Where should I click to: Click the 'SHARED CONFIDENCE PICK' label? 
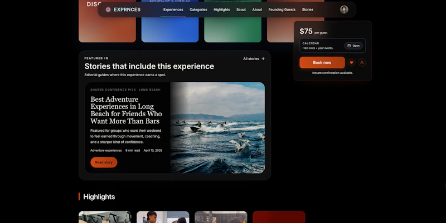(x=113, y=90)
